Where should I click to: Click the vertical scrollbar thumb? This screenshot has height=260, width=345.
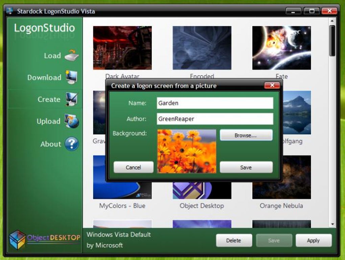point(332,41)
